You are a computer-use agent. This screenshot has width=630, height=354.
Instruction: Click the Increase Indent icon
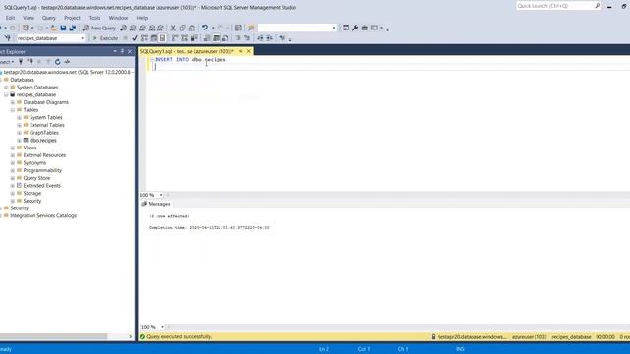269,38
